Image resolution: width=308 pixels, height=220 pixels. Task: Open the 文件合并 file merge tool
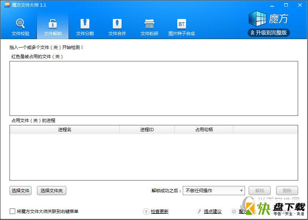tap(117, 27)
